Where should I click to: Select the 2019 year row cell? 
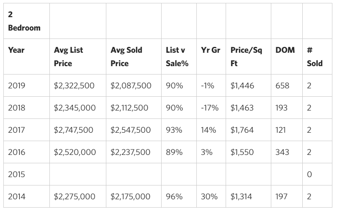(17, 86)
